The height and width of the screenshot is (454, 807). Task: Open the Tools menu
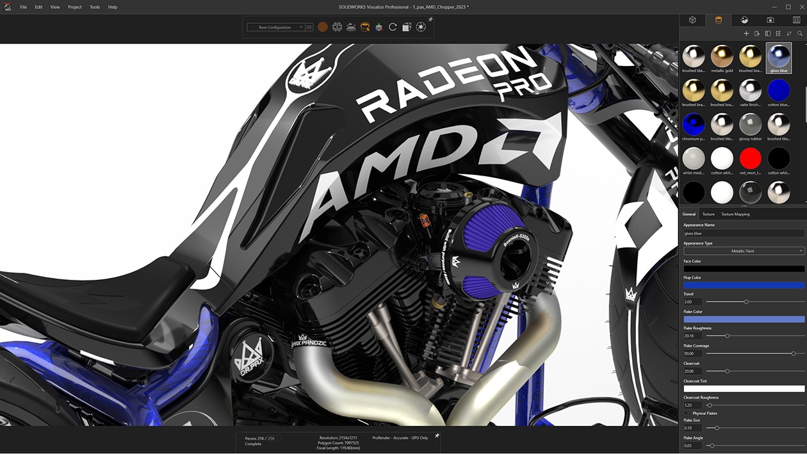click(x=94, y=6)
